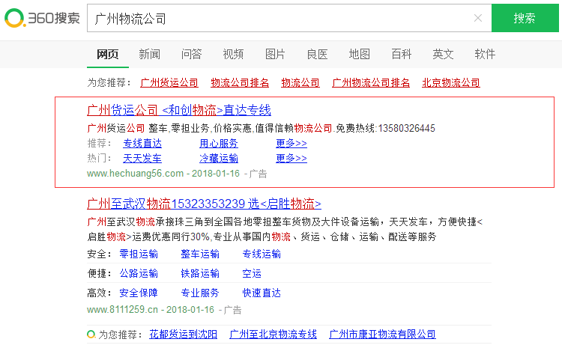Image resolution: width=562 pixels, height=351 pixels.
Task: Click the search input field
Action: point(277,18)
